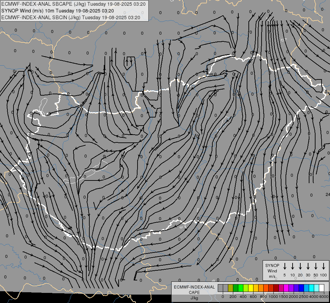Click the 4000 tick label in CAPE legend
This screenshot has height=303, width=330.
coord(314,297)
